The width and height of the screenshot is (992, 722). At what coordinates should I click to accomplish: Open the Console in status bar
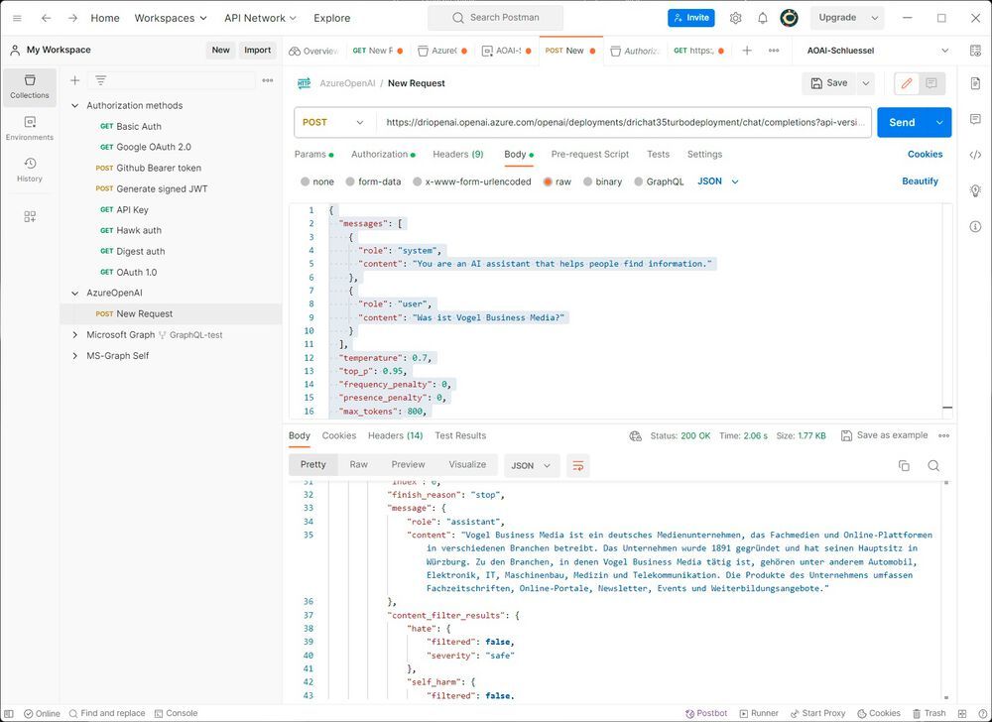pyautogui.click(x=176, y=713)
